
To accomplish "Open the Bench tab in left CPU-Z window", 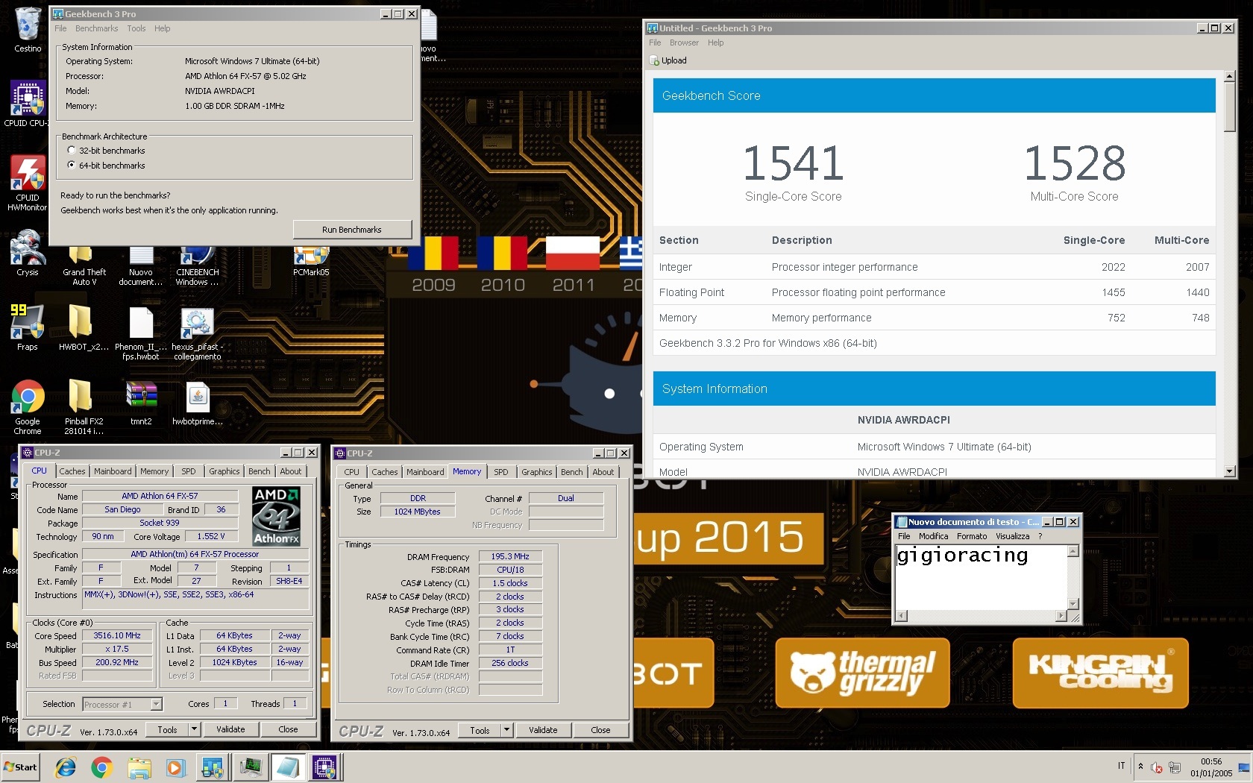I will coord(260,471).
